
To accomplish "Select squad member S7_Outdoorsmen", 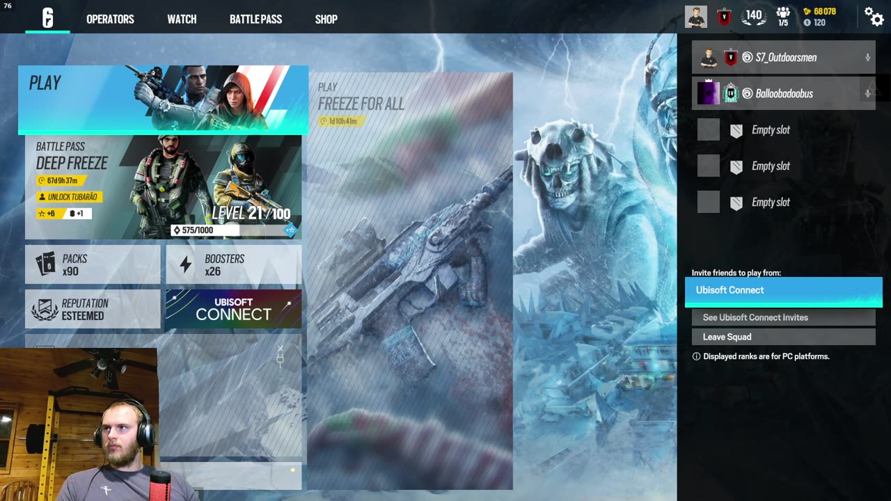I will pyautogui.click(x=783, y=57).
